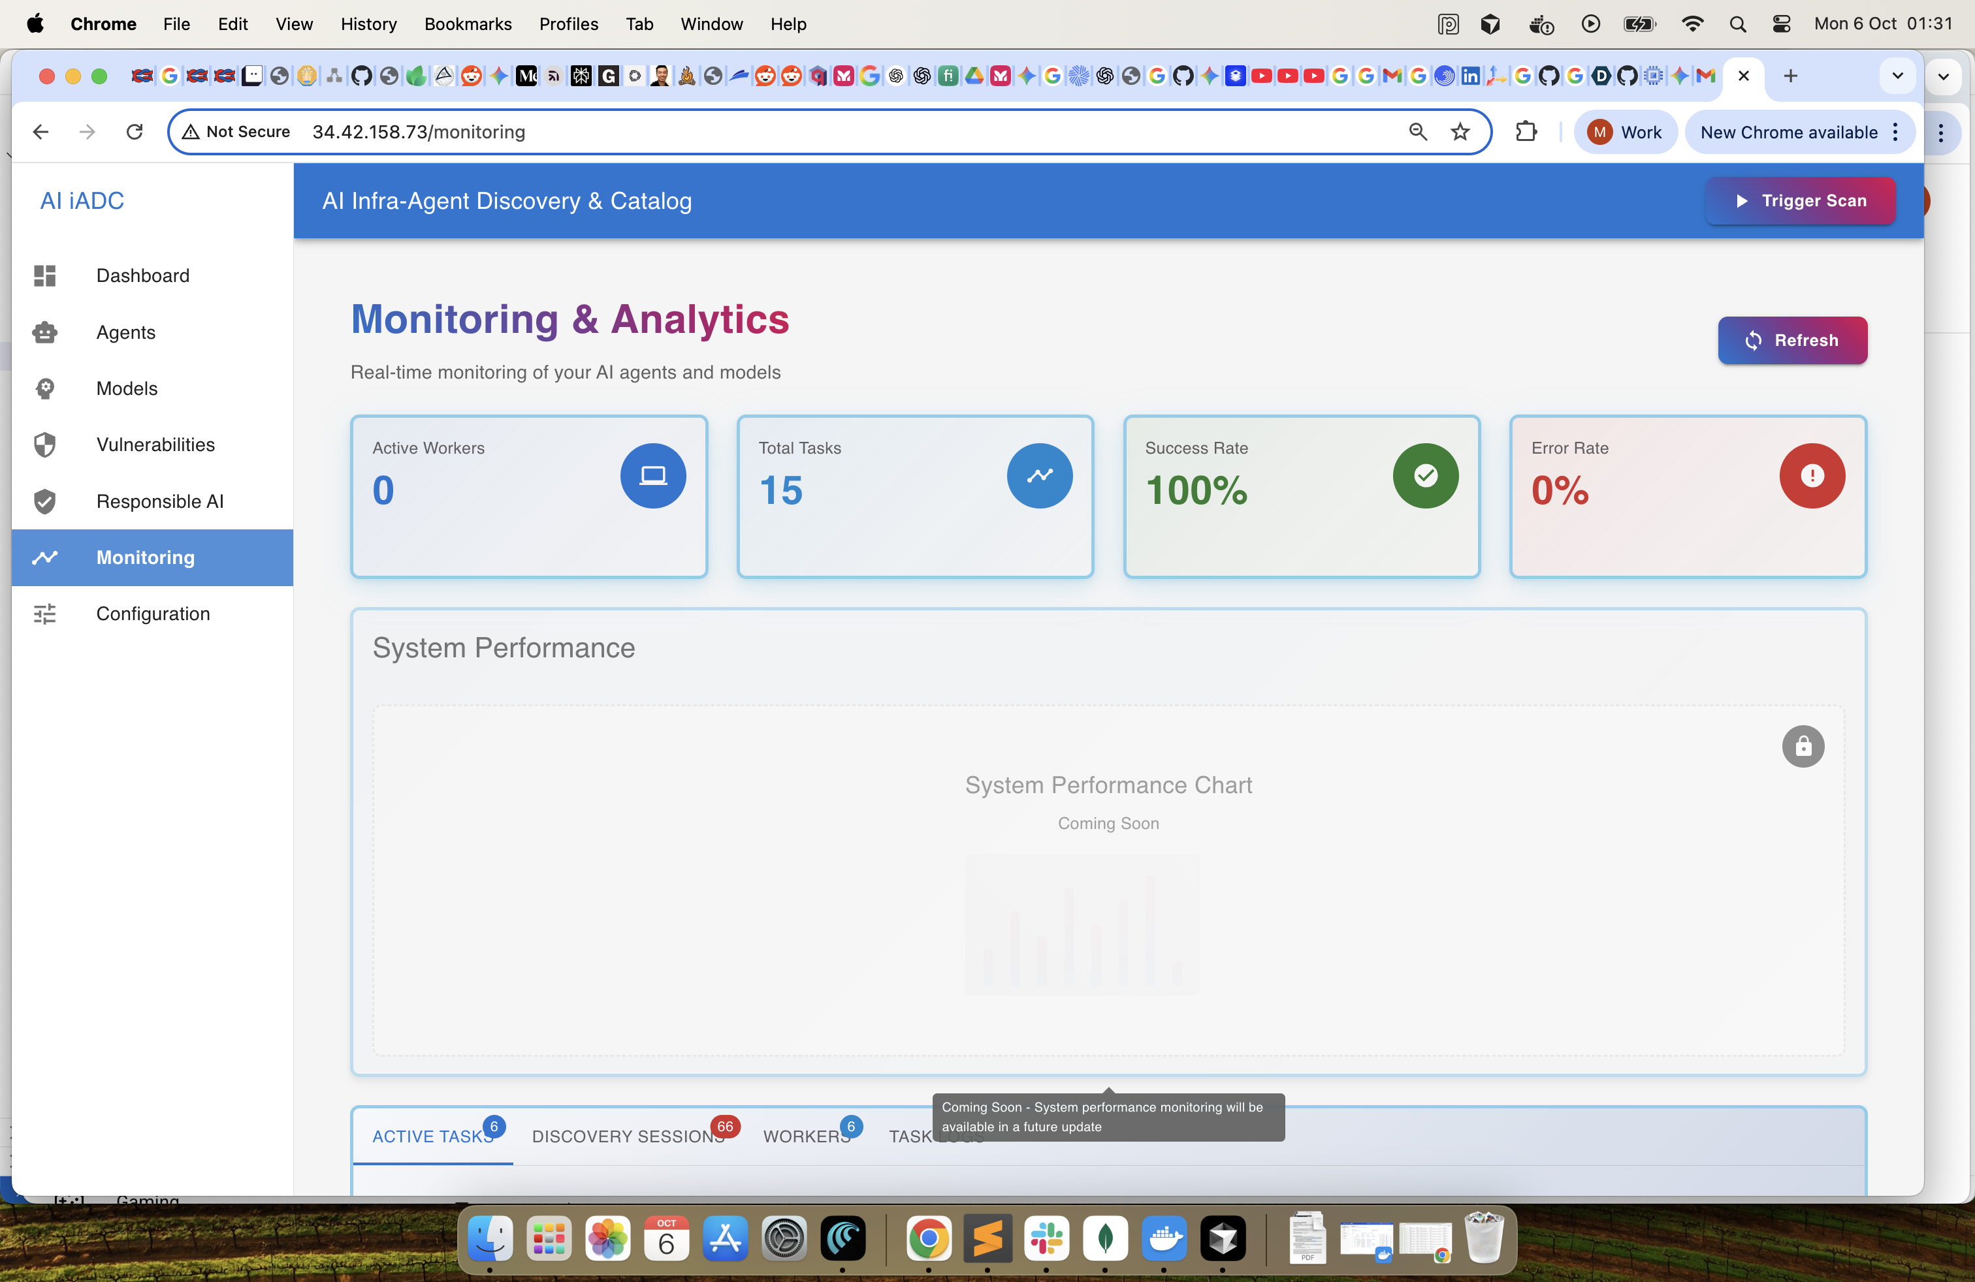Switch to the Workers tab
This screenshot has width=1975, height=1282.
pos(807,1136)
